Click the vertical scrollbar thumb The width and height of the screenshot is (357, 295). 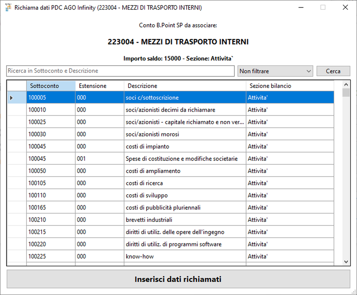346,92
